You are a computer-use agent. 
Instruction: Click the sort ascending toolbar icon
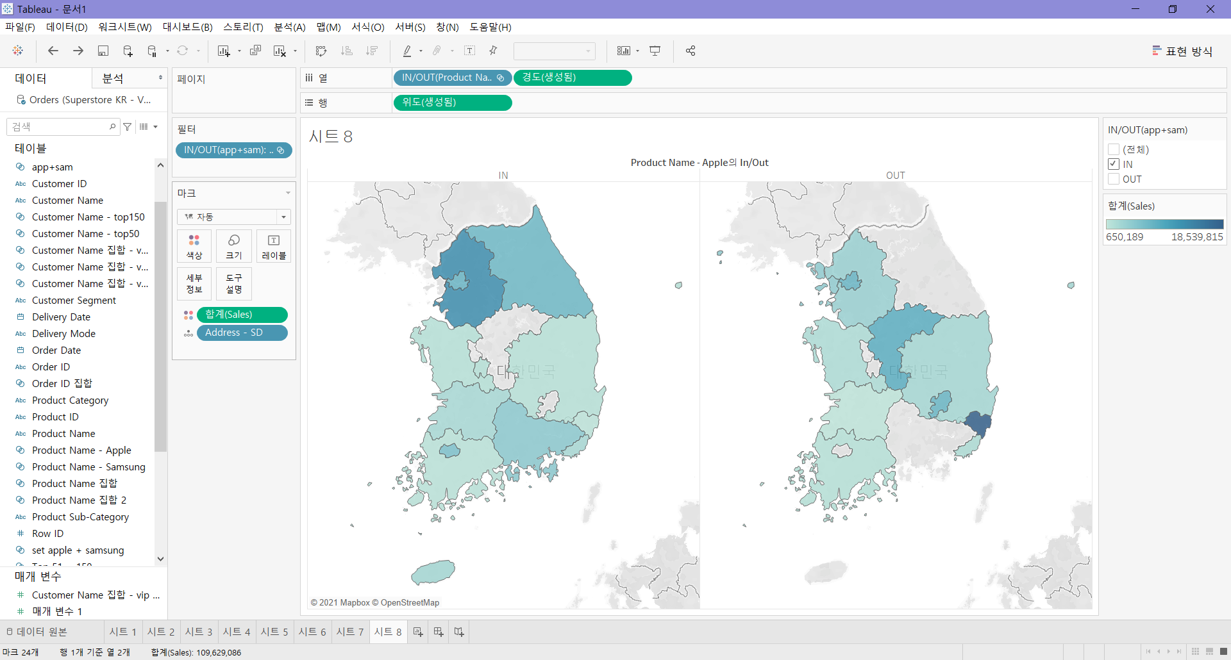[347, 51]
